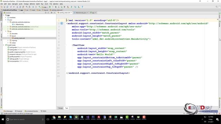Expand the mipmap folder

click(8, 41)
